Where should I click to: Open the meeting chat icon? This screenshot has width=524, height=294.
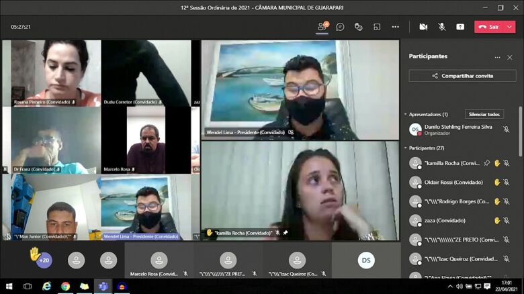click(x=340, y=27)
